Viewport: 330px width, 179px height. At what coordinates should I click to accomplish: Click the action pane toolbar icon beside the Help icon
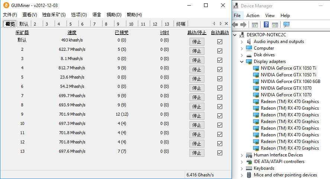coord(275,25)
